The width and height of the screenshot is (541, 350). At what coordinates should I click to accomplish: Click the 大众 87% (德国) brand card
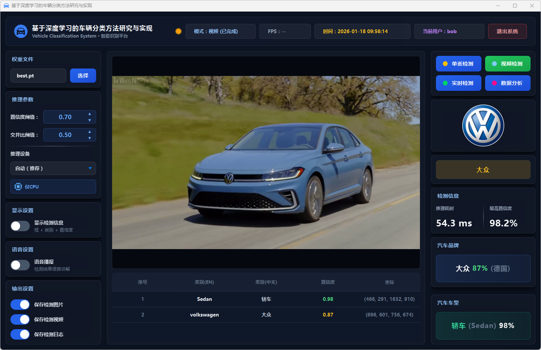coord(483,268)
